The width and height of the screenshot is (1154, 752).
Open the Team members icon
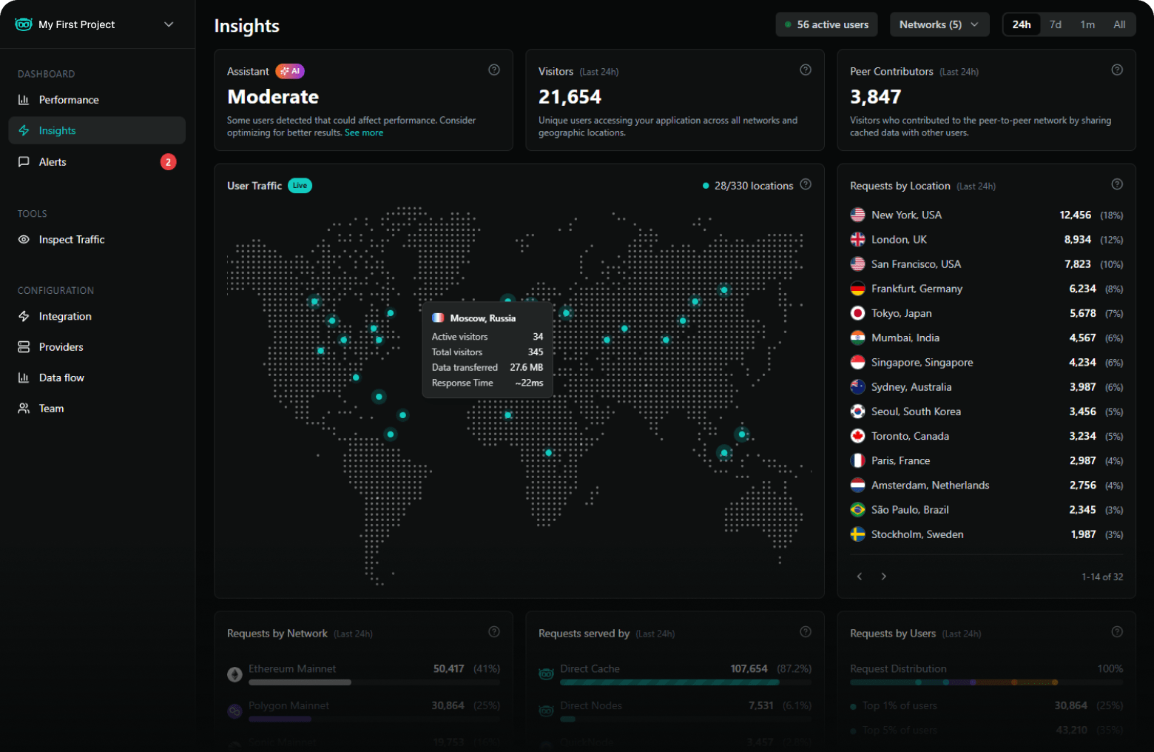tap(24, 408)
